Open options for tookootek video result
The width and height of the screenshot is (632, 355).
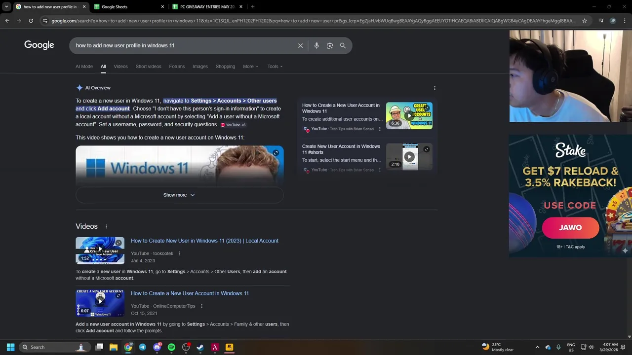180,253
